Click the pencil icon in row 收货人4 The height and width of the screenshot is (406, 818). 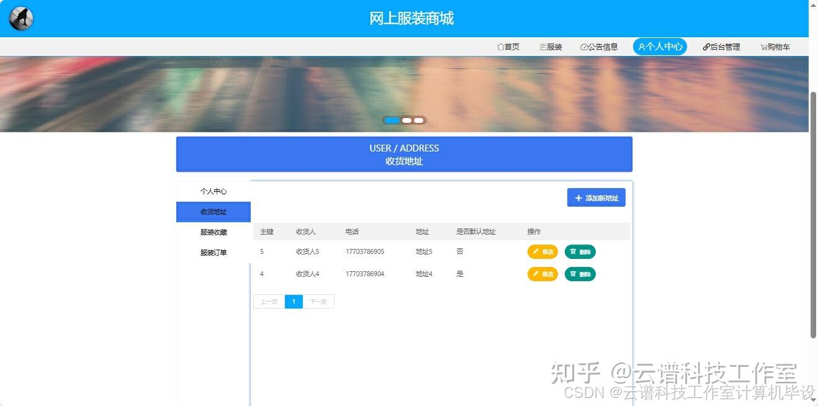pyautogui.click(x=536, y=274)
